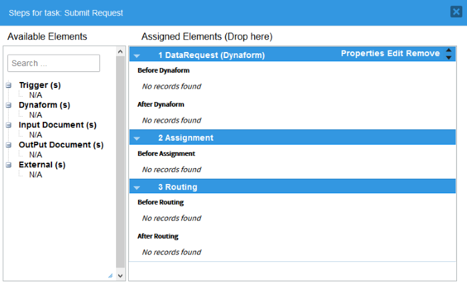Click No records found under After Routing

pyautogui.click(x=171, y=252)
